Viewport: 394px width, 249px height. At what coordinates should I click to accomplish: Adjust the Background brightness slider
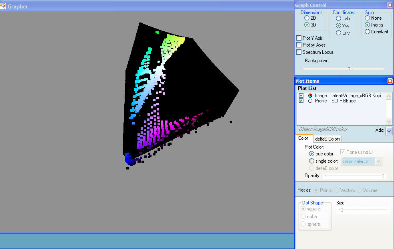(x=349, y=69)
